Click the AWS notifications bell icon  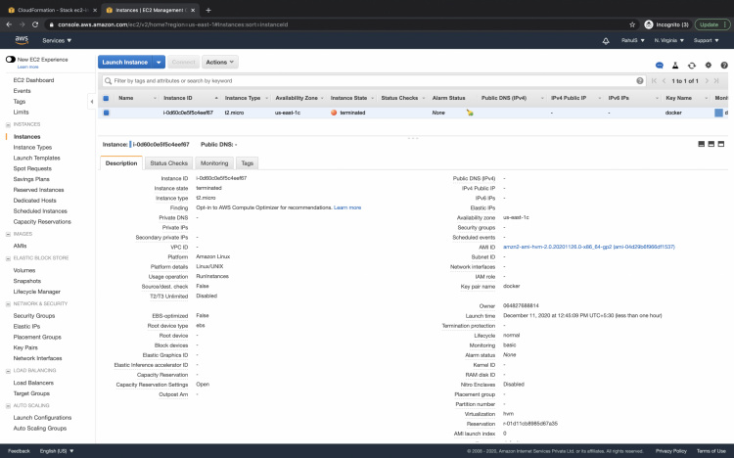[606, 40]
